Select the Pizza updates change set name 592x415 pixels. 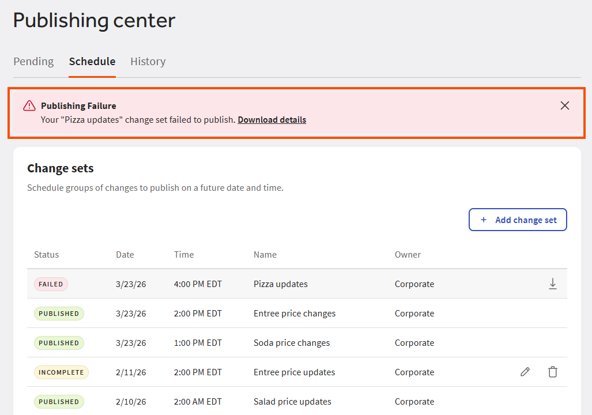[280, 284]
